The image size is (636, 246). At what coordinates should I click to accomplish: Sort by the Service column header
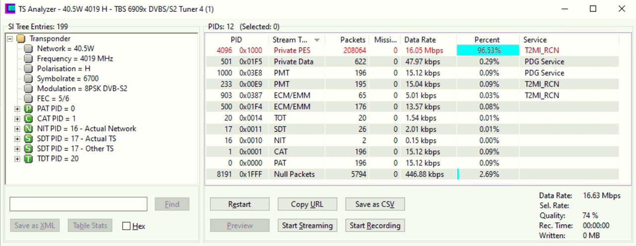click(x=569, y=40)
